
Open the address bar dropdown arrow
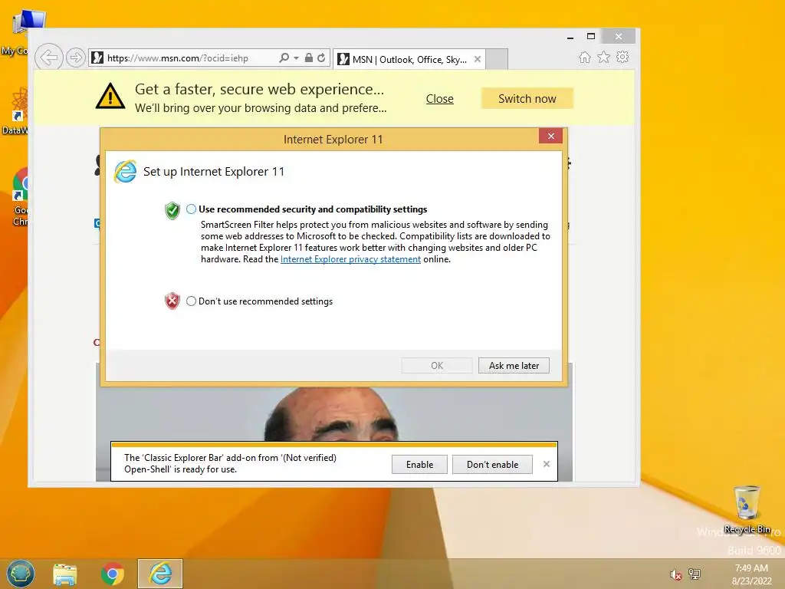coord(297,58)
